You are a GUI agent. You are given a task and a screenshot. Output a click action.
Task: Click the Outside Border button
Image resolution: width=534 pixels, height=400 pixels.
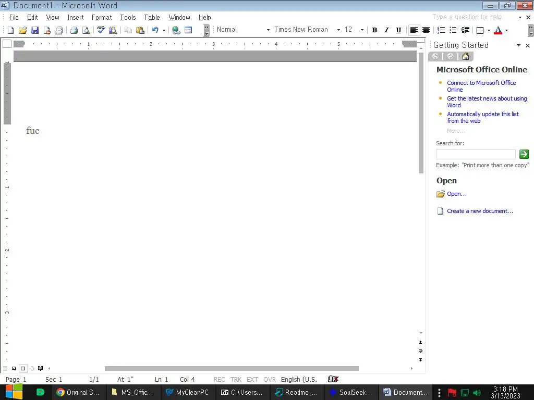pos(480,30)
